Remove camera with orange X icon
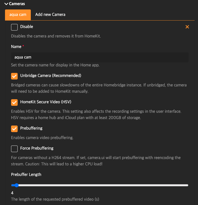This screenshot has height=205, width=198. pyautogui.click(x=187, y=27)
